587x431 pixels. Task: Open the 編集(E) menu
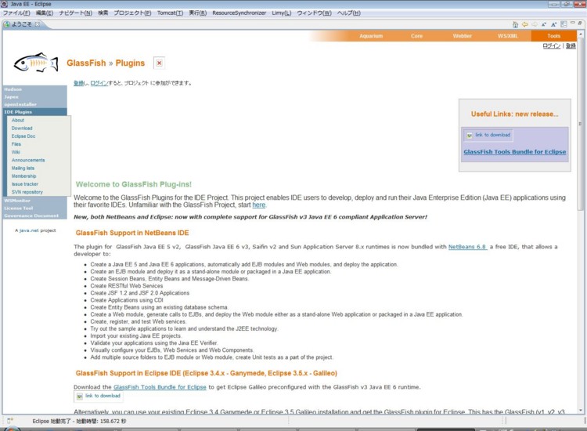pos(45,13)
